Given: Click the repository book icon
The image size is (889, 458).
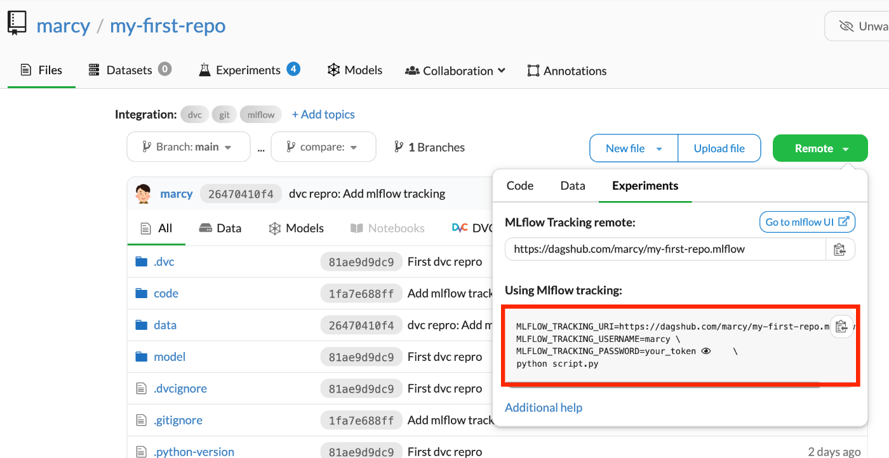Looking at the screenshot, I should (17, 23).
